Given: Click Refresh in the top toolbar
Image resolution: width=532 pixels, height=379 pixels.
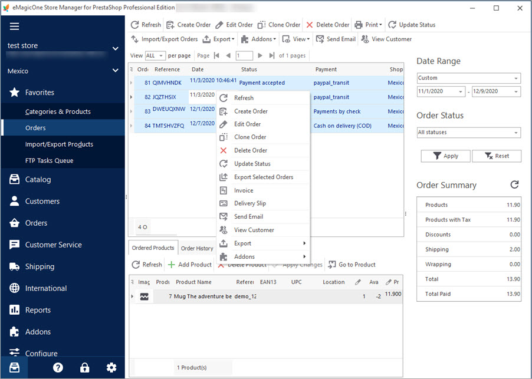Looking at the screenshot, I should [146, 25].
